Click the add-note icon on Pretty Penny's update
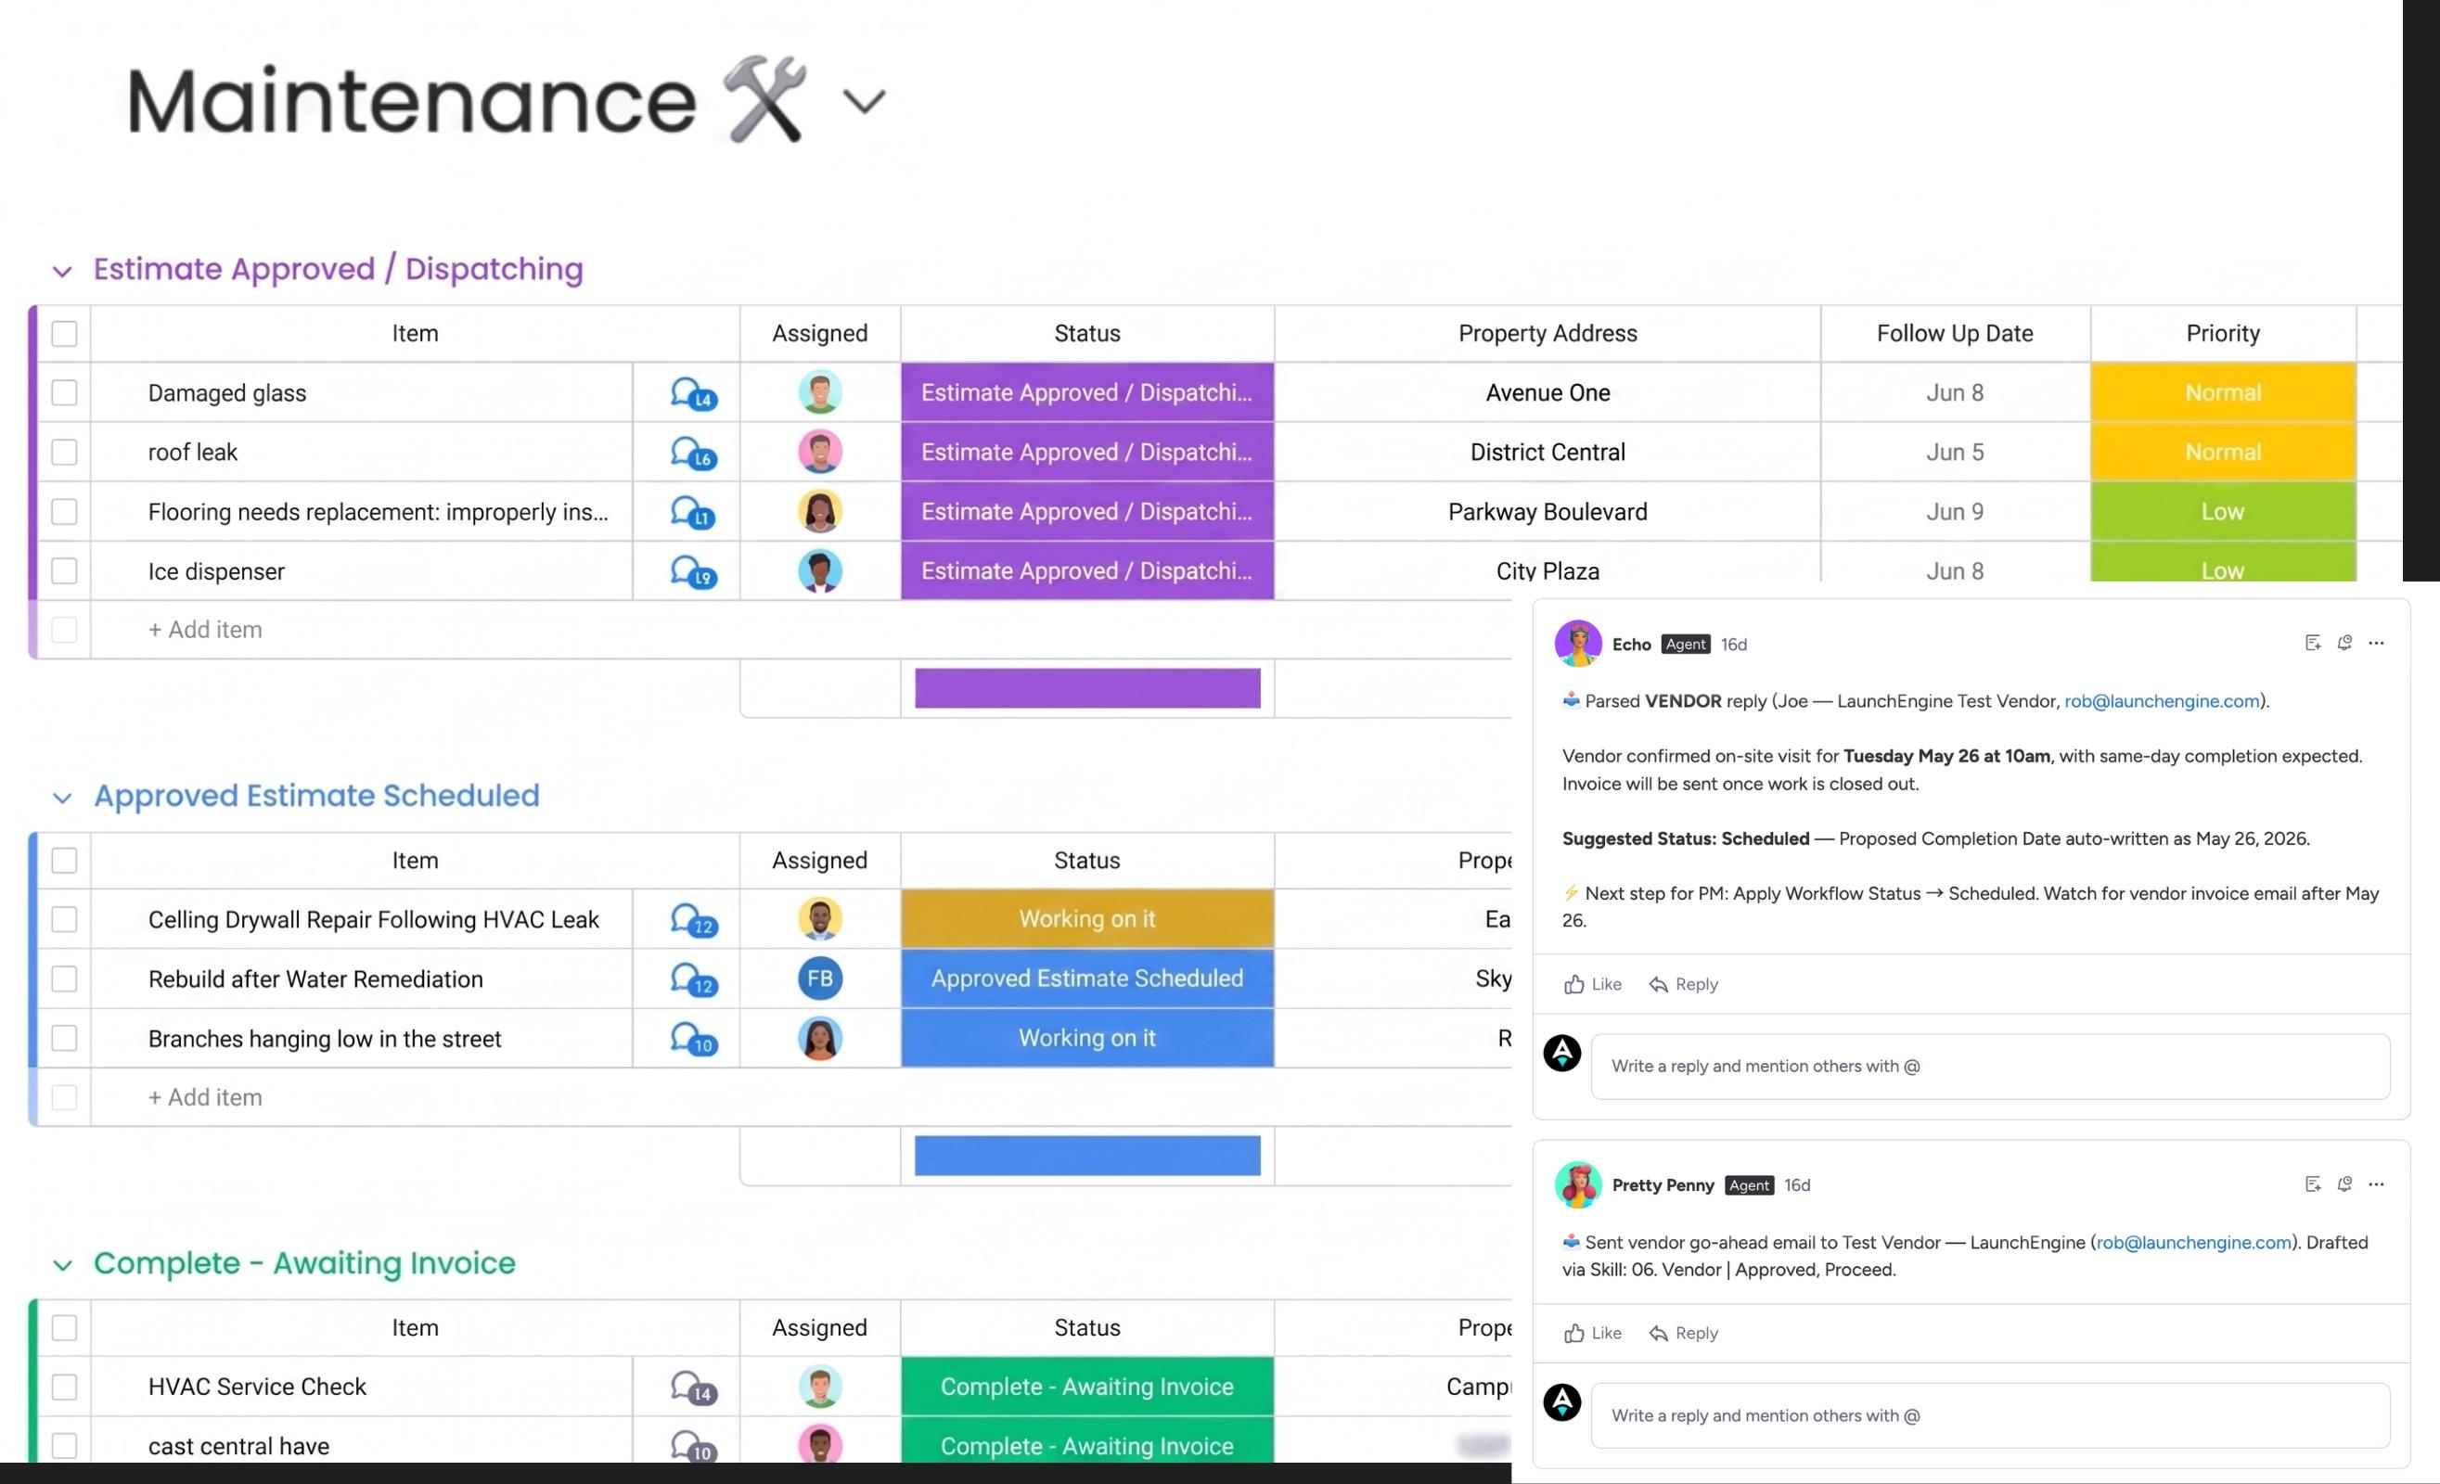The width and height of the screenshot is (2440, 1484). tap(2312, 1185)
